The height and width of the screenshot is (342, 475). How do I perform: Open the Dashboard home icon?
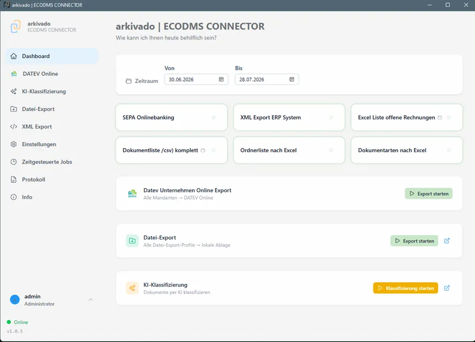(x=14, y=56)
